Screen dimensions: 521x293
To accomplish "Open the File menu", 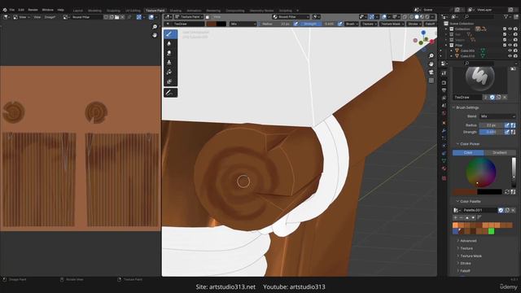I will pyautogui.click(x=12, y=10).
